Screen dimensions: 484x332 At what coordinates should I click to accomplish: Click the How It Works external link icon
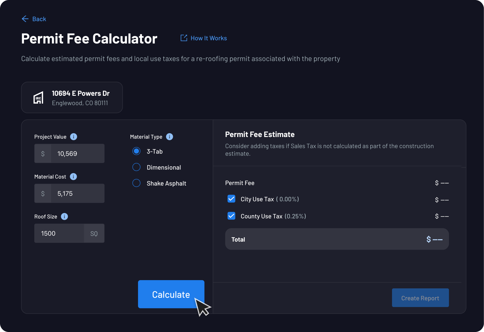[184, 38]
